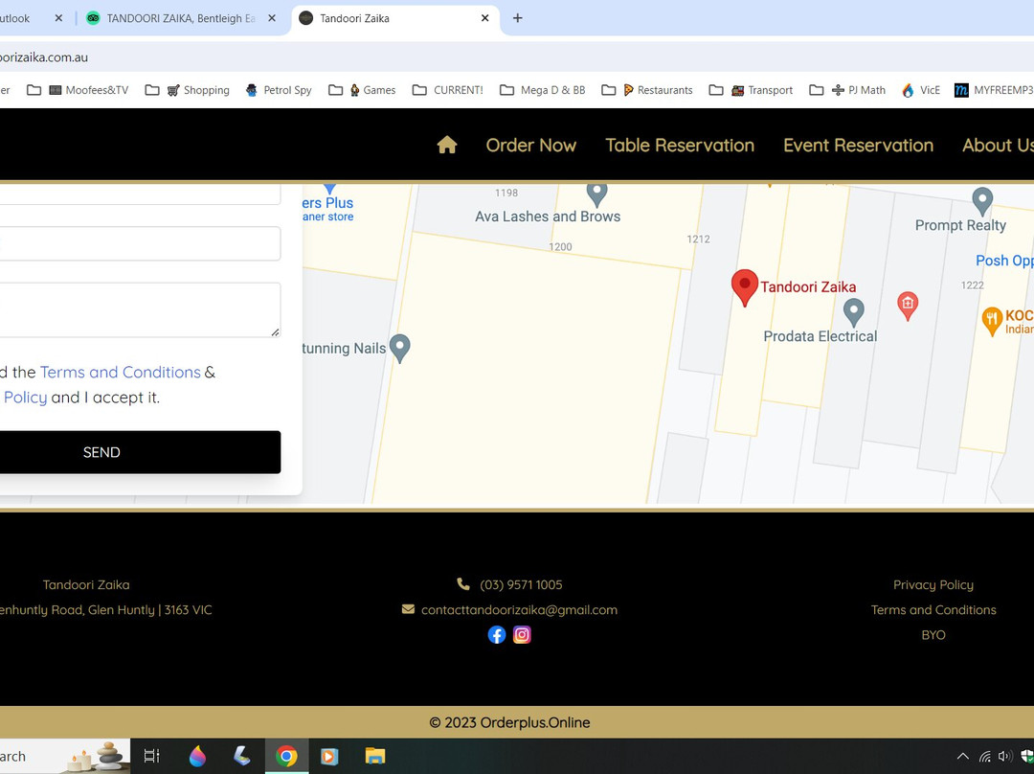Click the red Tandoori Zaika map pin
The image size is (1034, 774).
(745, 287)
